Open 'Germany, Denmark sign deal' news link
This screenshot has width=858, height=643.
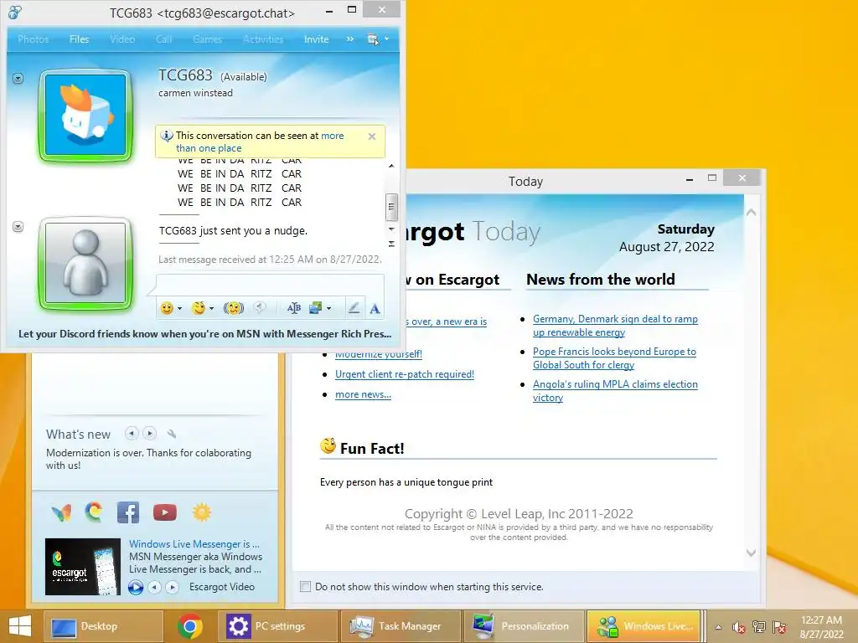pyautogui.click(x=615, y=326)
